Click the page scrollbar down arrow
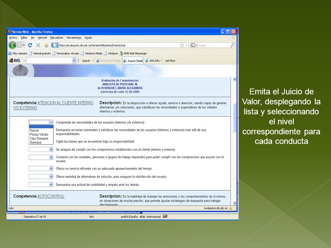The image size is (331, 248). tap(234, 203)
